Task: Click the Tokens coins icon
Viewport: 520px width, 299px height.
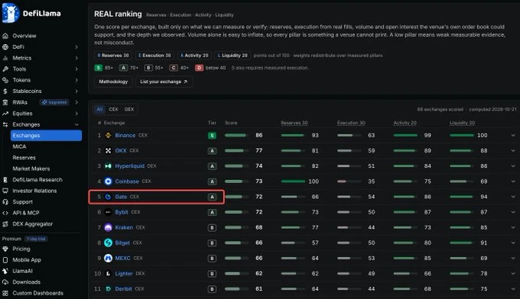Action: pyautogui.click(x=5, y=80)
